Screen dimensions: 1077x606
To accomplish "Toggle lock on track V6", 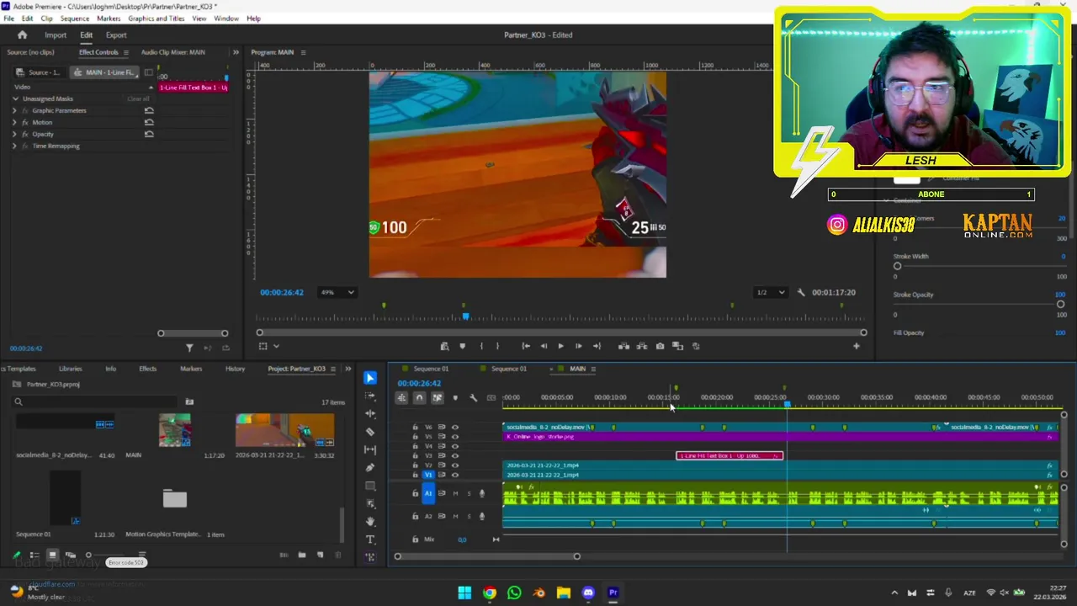I will click(415, 428).
